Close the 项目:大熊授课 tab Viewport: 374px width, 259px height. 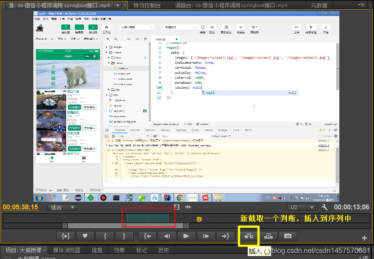(x=44, y=250)
